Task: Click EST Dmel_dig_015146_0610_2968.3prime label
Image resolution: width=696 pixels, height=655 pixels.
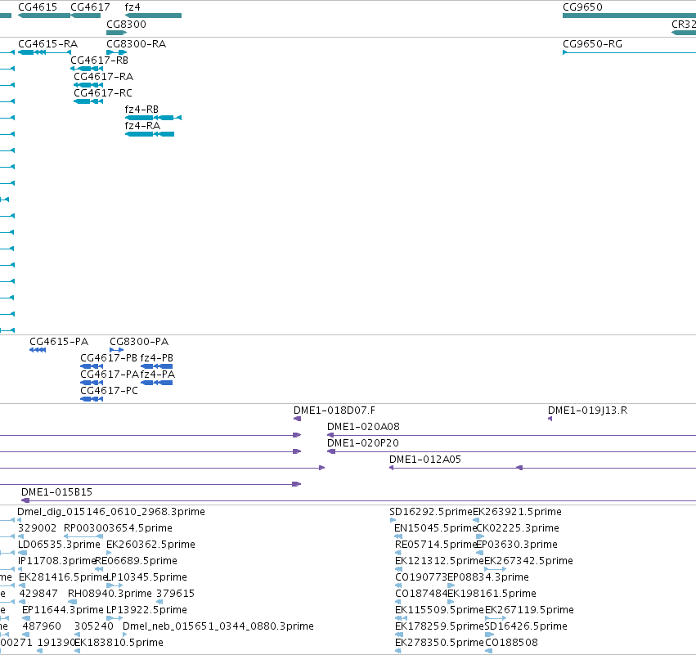Action: 111,512
